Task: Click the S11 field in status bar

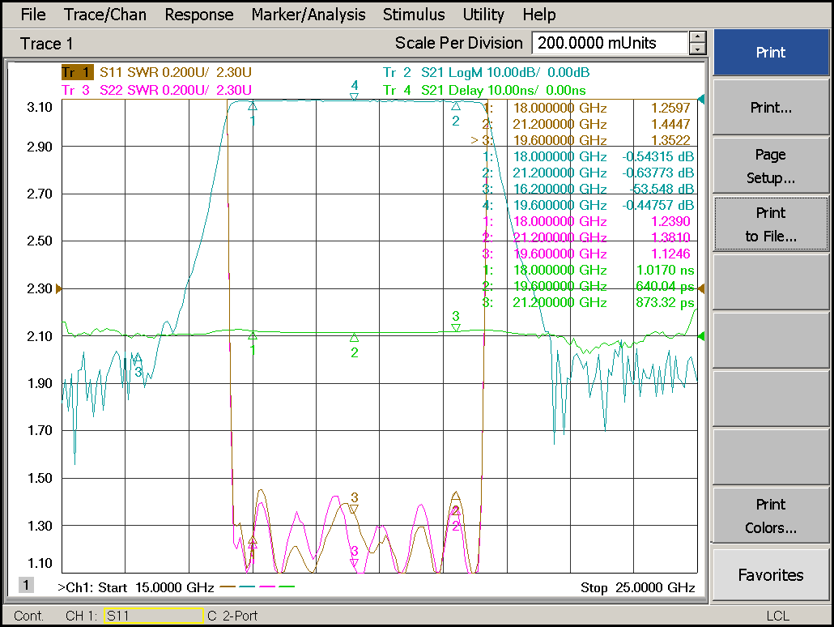Action: (x=152, y=616)
